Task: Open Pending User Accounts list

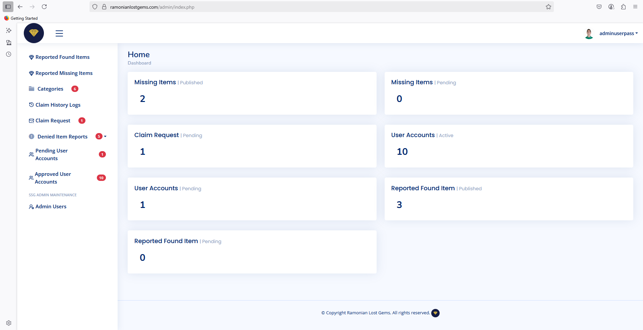Action: coord(52,154)
